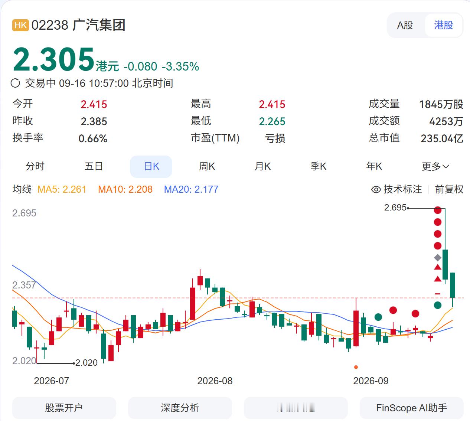Click the red dash marker above green circle
The width and height of the screenshot is (470, 421).
click(438, 294)
